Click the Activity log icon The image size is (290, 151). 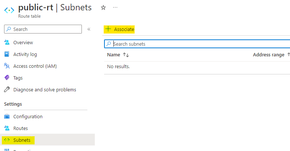point(7,55)
